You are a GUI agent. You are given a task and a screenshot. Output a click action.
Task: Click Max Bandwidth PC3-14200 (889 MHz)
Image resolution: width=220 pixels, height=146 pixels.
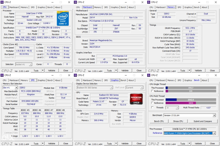tap(31, 91)
